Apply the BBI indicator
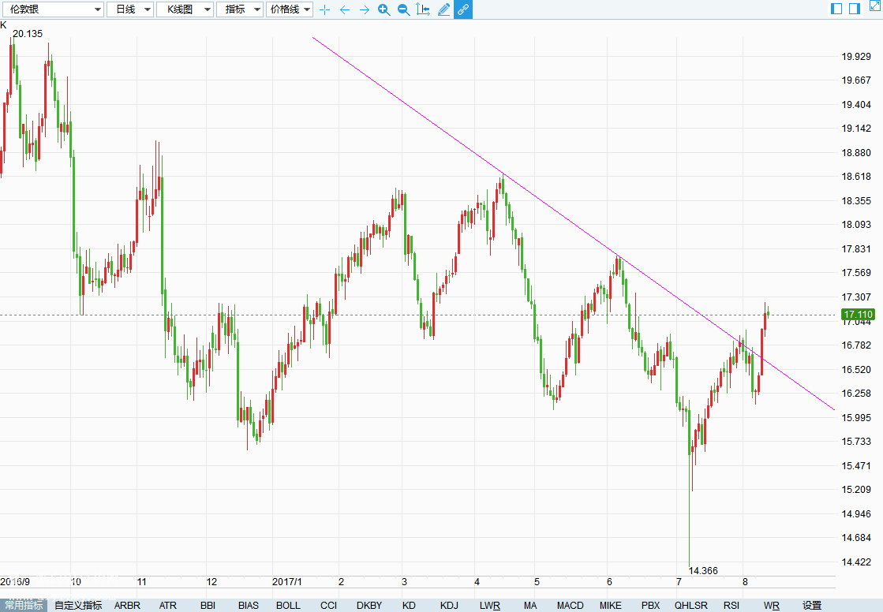883x612 pixels. [208, 606]
